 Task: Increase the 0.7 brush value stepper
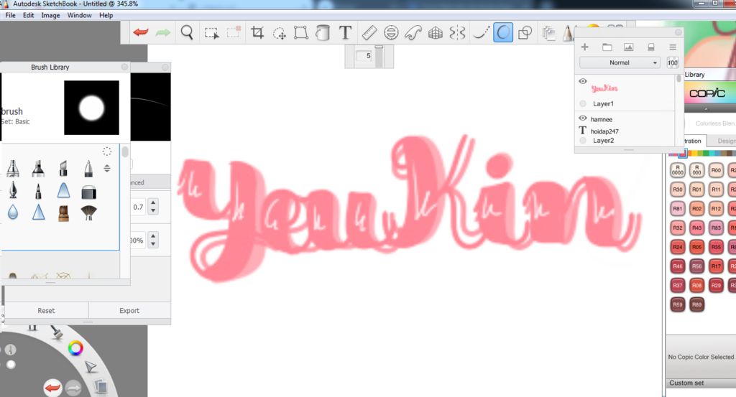[153, 202]
